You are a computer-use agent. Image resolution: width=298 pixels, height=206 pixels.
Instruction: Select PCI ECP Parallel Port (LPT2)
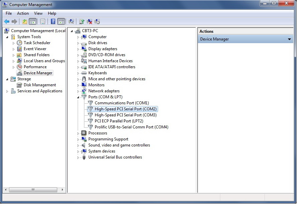click(119, 121)
